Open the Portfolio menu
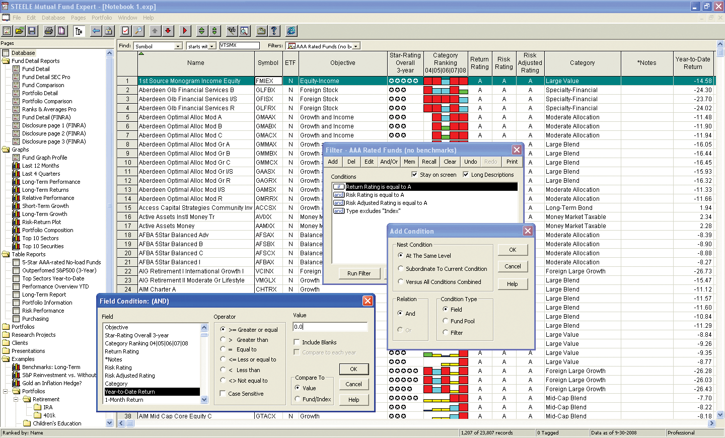The height and width of the screenshot is (438, 725). click(x=102, y=18)
